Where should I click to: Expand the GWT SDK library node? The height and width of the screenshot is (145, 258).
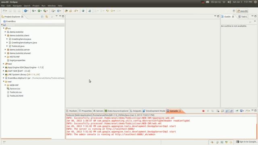pos(4,71)
